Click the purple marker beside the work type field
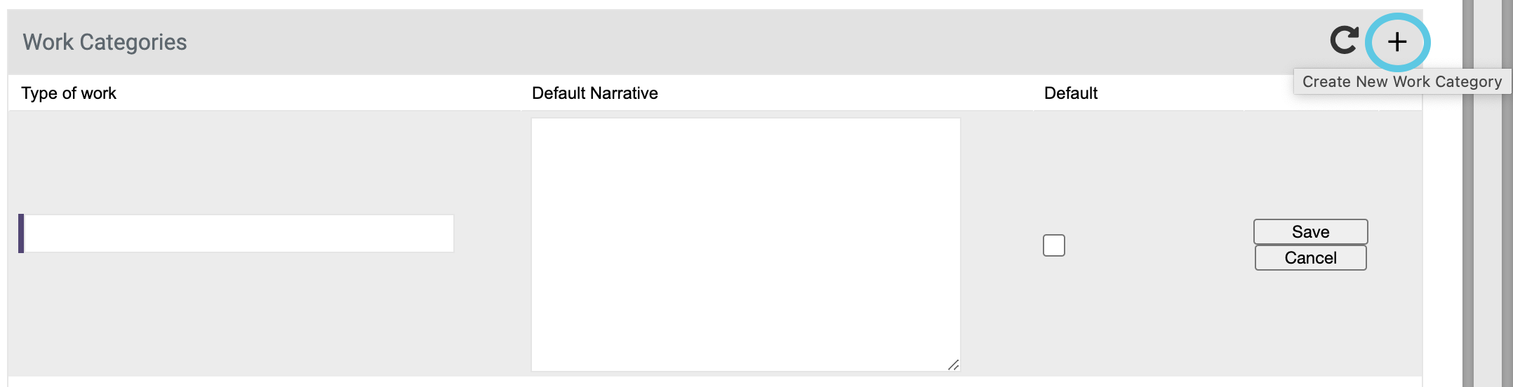1513x387 pixels. coord(21,233)
